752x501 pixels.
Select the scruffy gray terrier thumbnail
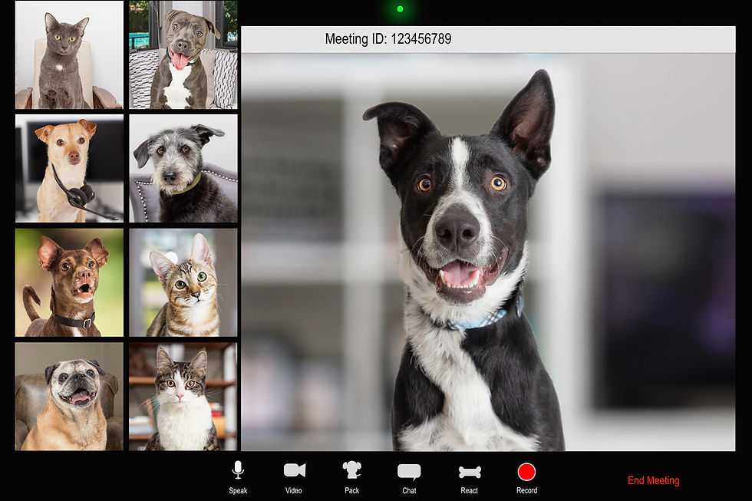pyautogui.click(x=183, y=168)
